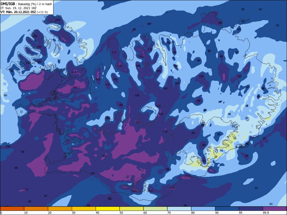
Task: Click the dark orange 0–10 legend swatch
Action: 12,209
